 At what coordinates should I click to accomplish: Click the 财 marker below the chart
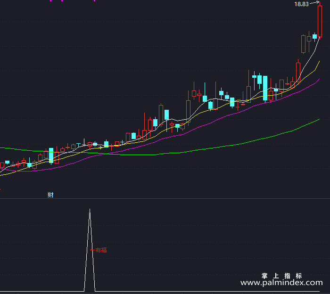(50, 195)
